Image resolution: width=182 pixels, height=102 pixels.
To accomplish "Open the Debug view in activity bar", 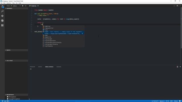I will tap(2, 21).
